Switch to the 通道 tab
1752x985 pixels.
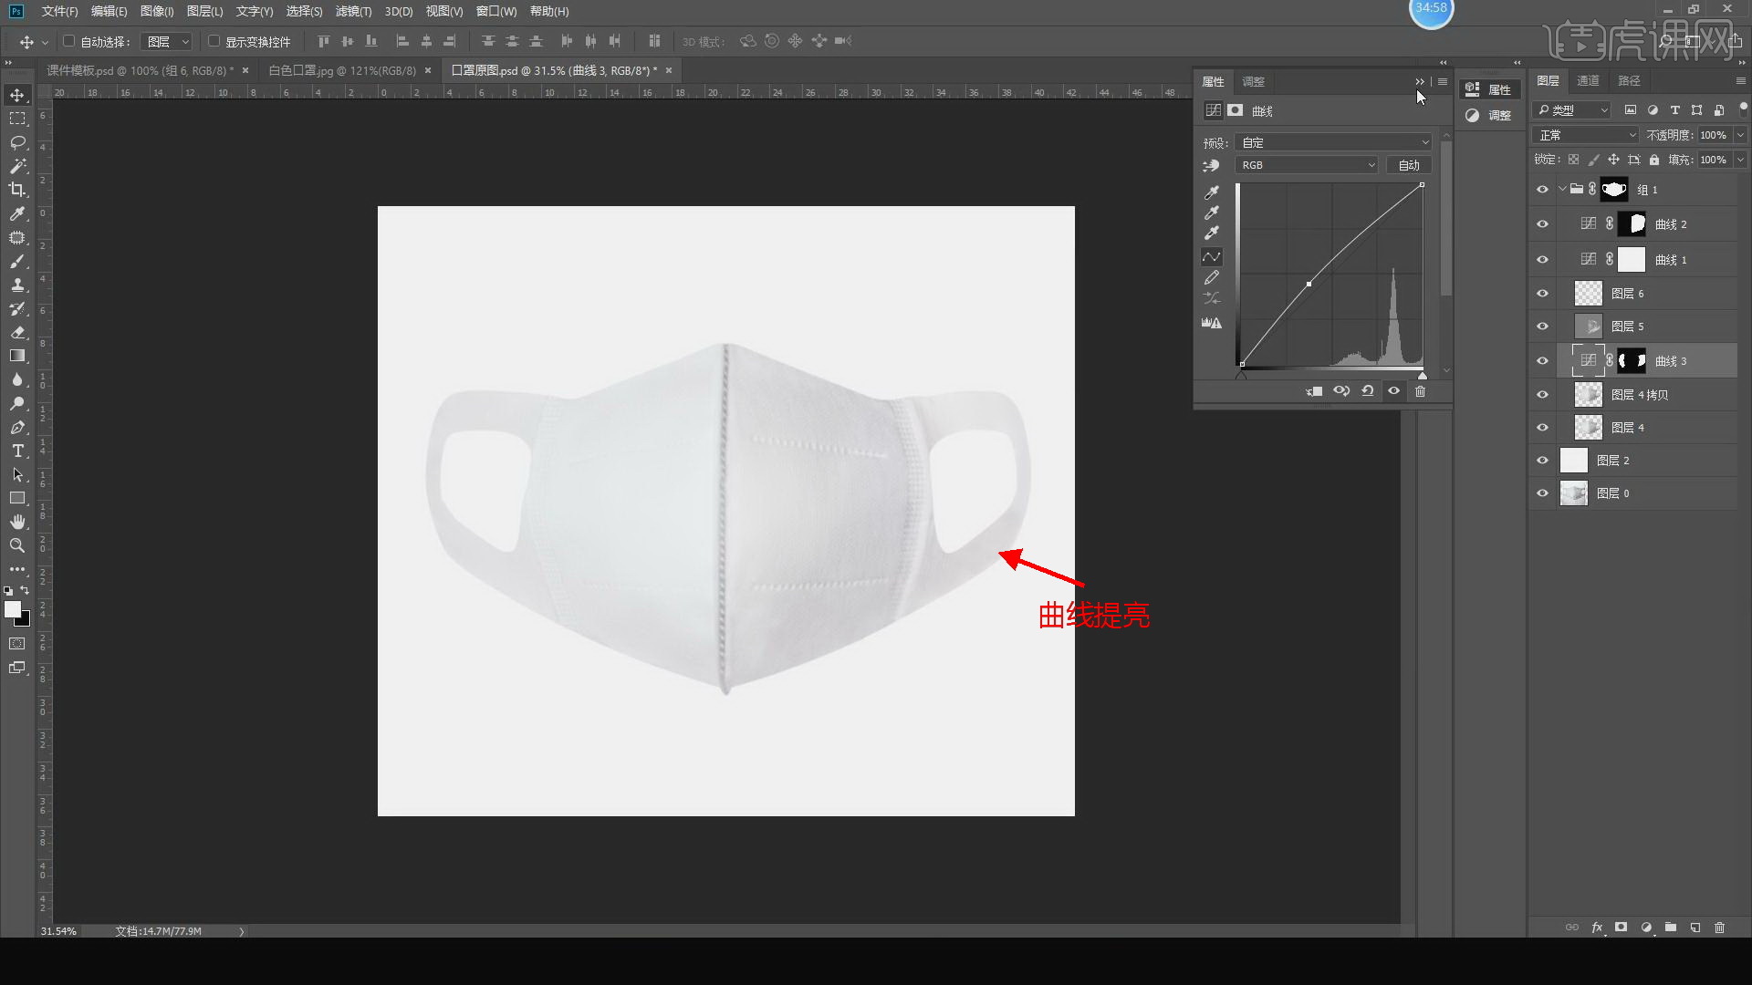(1588, 81)
